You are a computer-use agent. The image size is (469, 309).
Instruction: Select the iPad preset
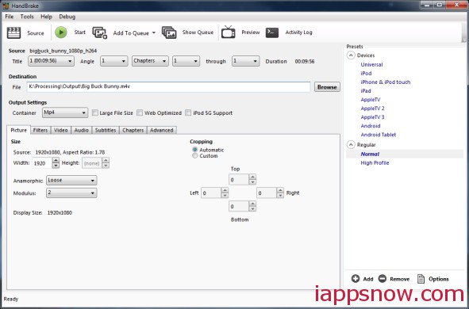click(x=366, y=91)
